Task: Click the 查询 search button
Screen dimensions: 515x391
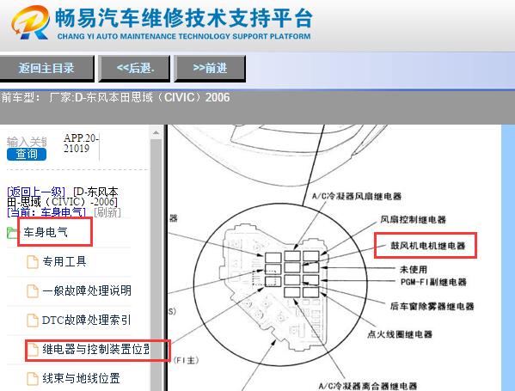Action: [x=27, y=155]
